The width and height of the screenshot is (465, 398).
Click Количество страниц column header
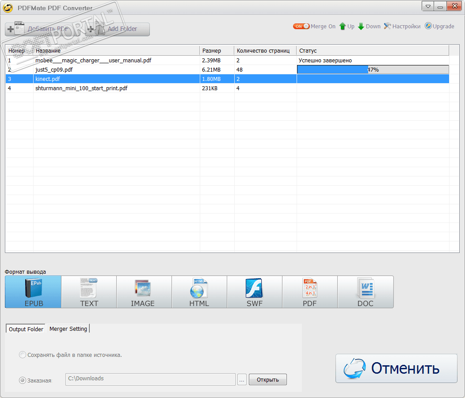pos(265,50)
